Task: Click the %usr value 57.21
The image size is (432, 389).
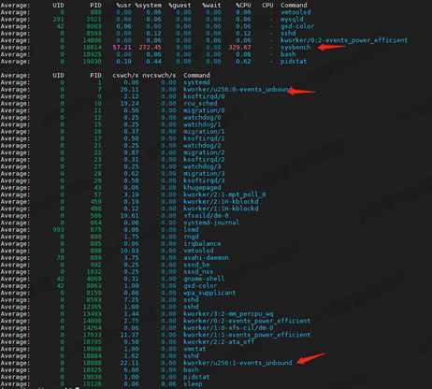Action: click(x=122, y=48)
